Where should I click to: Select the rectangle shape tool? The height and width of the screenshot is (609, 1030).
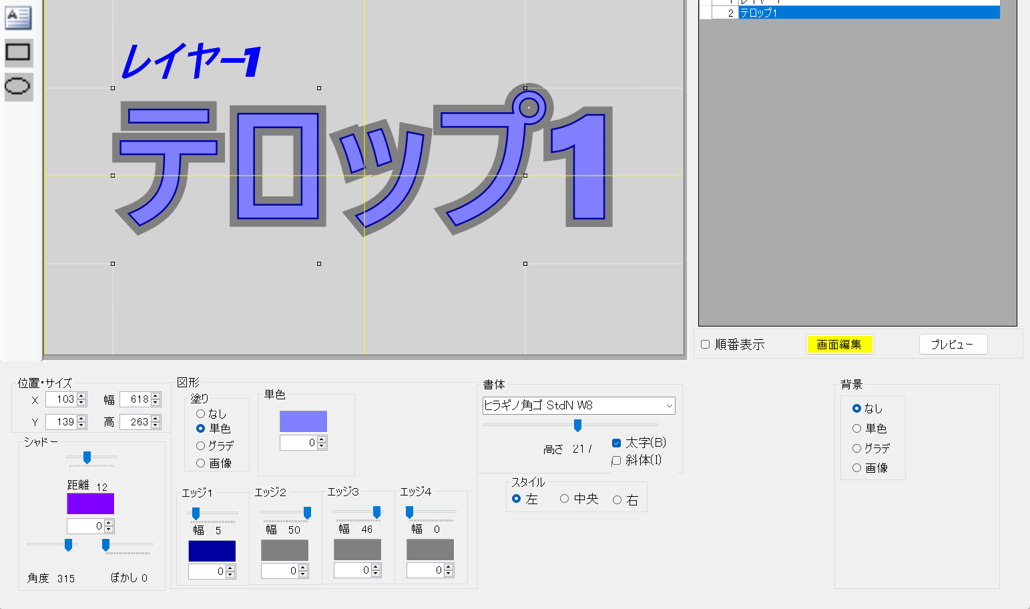18,52
